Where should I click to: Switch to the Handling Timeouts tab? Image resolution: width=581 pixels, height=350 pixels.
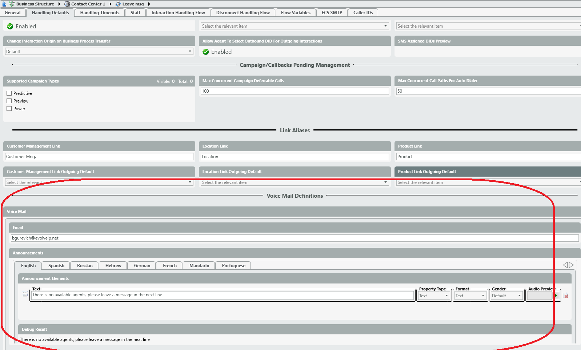[100, 13]
